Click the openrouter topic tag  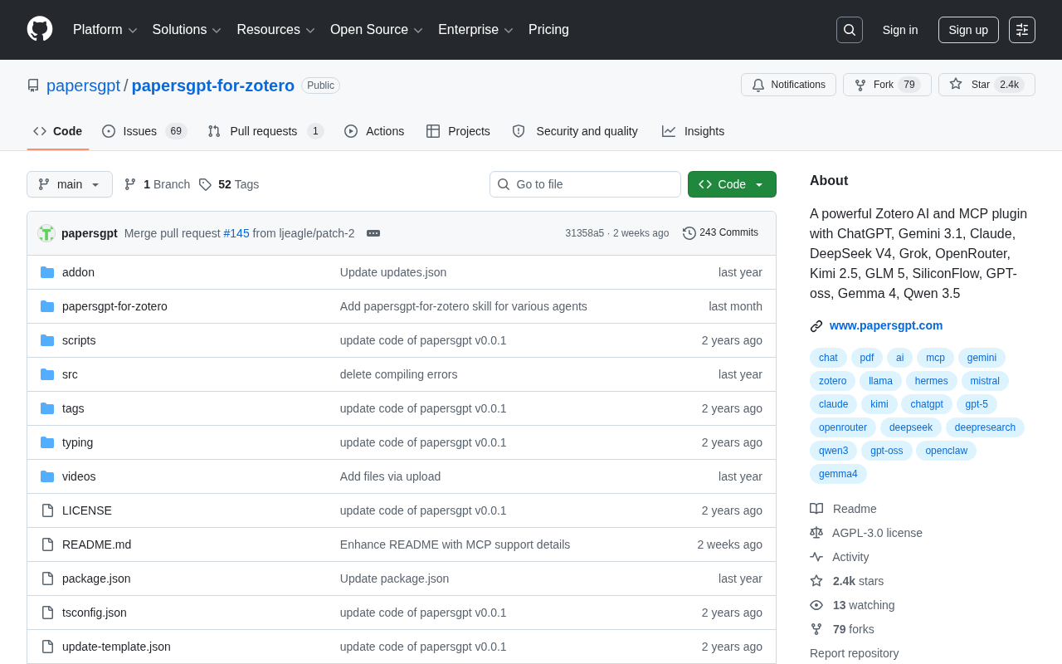pos(843,427)
